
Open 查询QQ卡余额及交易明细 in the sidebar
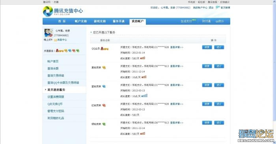(63, 83)
